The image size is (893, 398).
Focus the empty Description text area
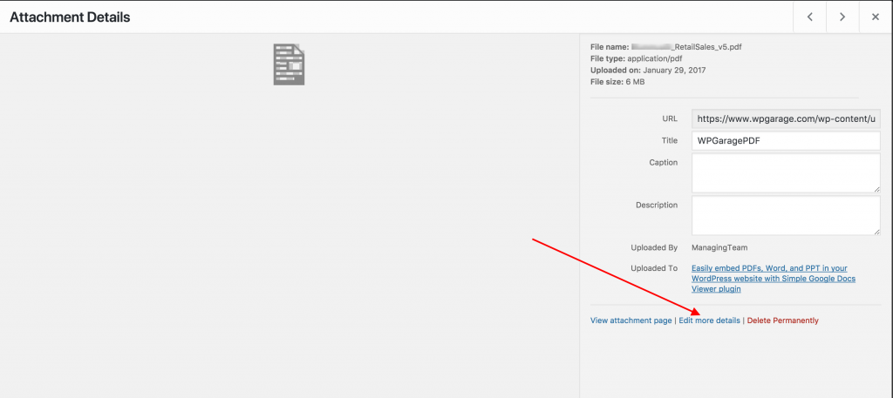[785, 214]
